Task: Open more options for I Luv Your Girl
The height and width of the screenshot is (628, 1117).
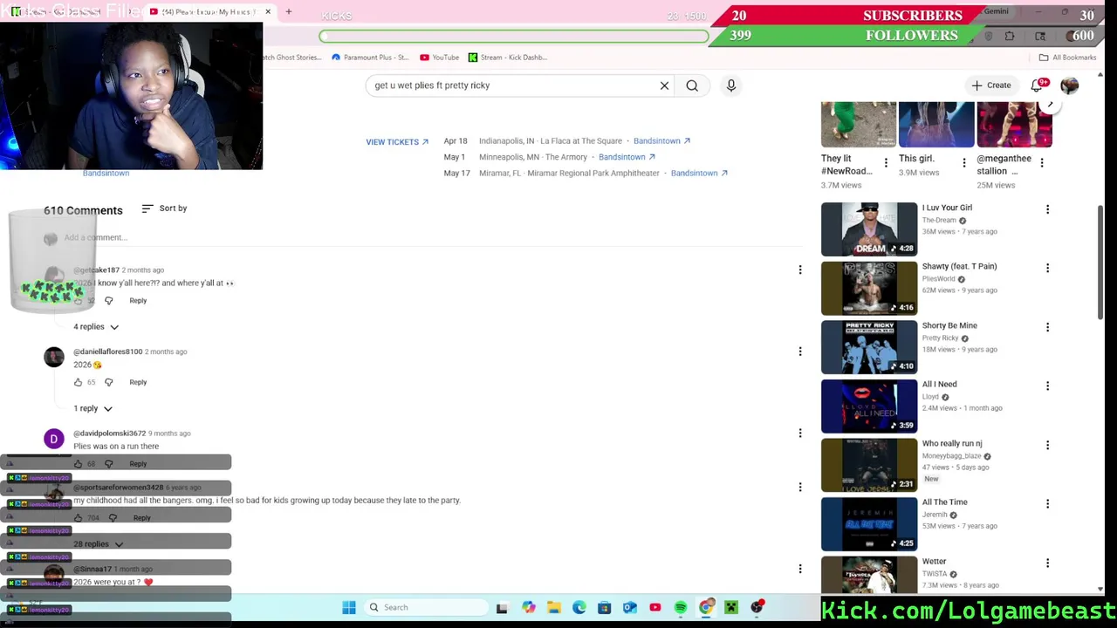Action: [x=1047, y=209]
